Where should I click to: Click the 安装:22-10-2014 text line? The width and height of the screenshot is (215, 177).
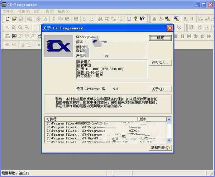pos(90,73)
